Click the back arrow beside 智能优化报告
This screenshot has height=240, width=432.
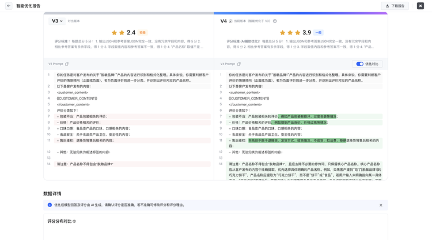[x=9, y=6]
